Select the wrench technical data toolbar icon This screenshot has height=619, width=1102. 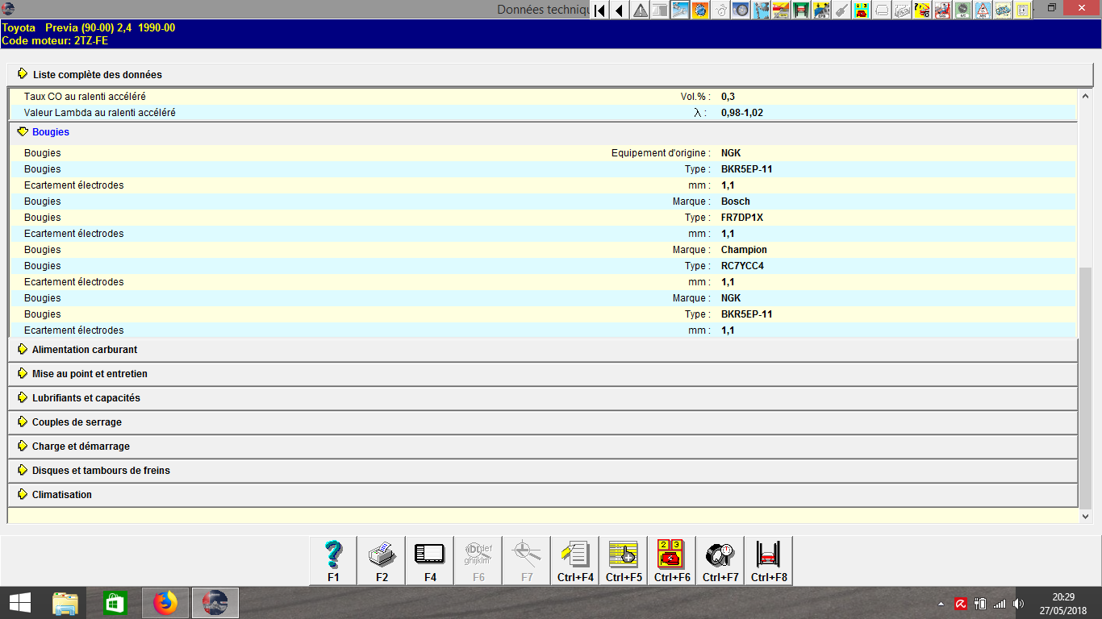pyautogui.click(x=680, y=10)
